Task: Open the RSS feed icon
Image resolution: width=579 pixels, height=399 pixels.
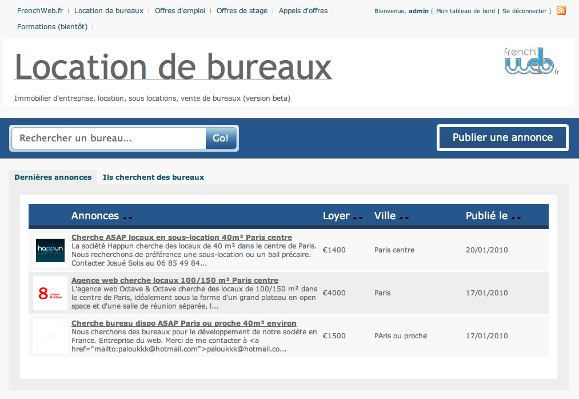Action: 561,10
